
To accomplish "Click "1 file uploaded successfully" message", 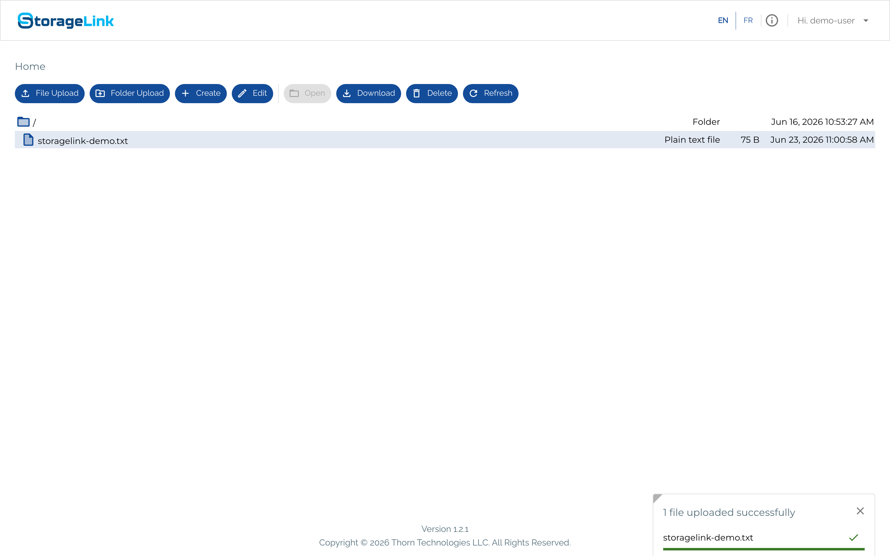I will coord(729,512).
